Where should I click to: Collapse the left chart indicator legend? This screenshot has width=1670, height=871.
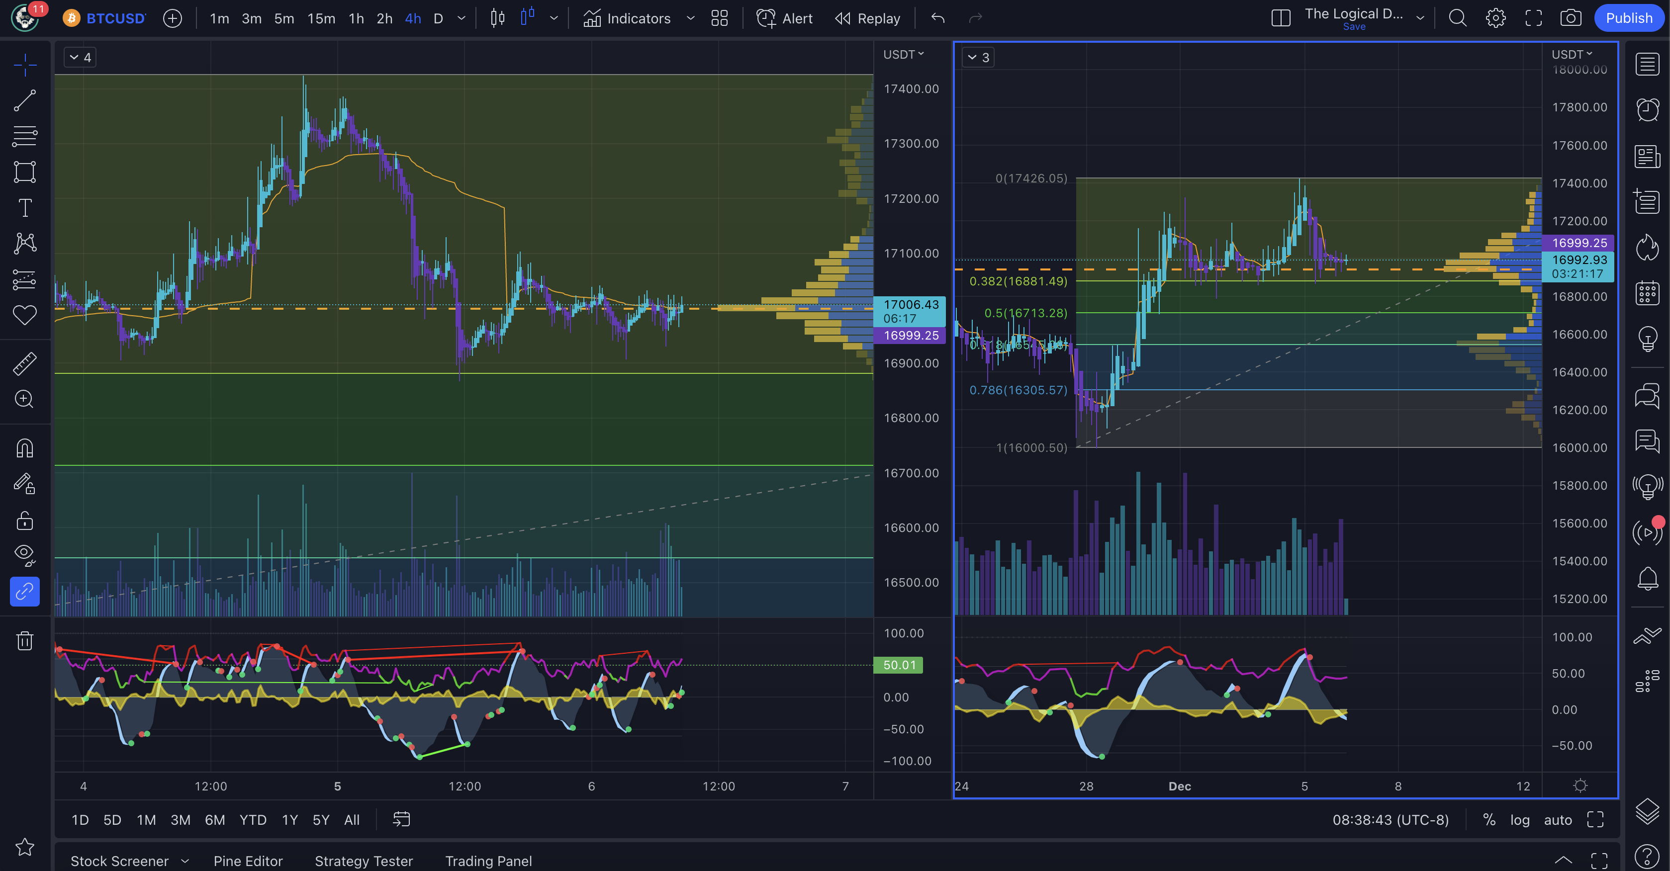[x=81, y=57]
